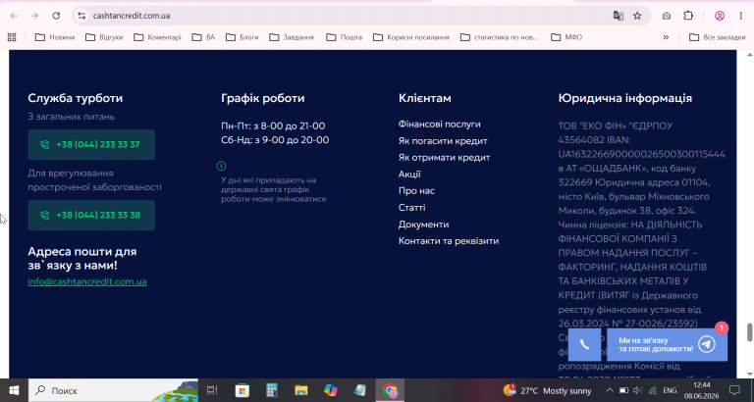Bookmark this page with the star icon
The width and height of the screenshot is (754, 402).
[x=637, y=16]
